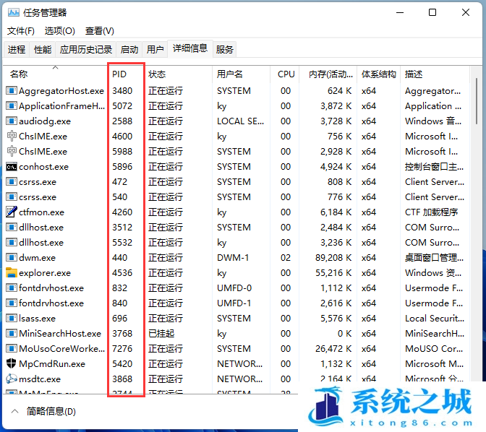Click description 控制台窗口主...
486x432 pixels.
434,167
